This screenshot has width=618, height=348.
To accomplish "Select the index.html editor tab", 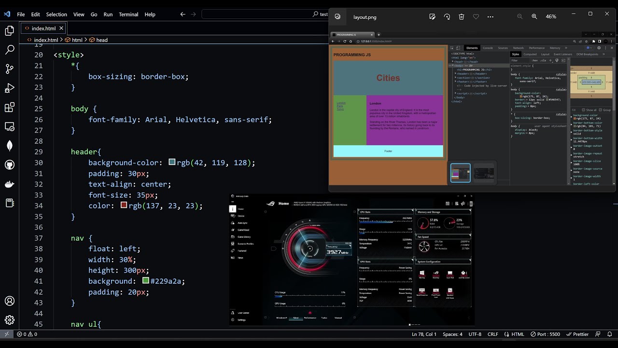I will 43,29.
